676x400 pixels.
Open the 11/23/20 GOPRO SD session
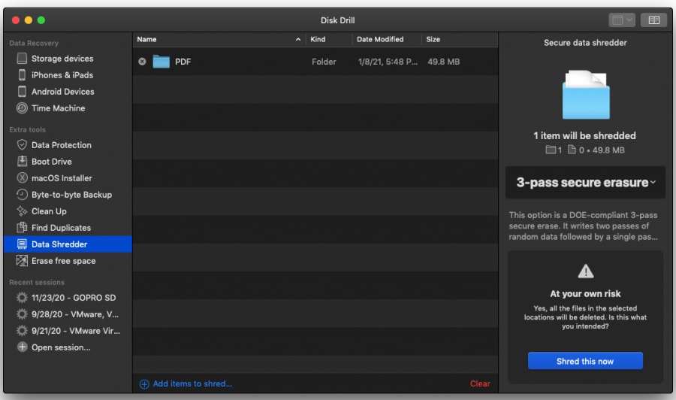coord(73,298)
